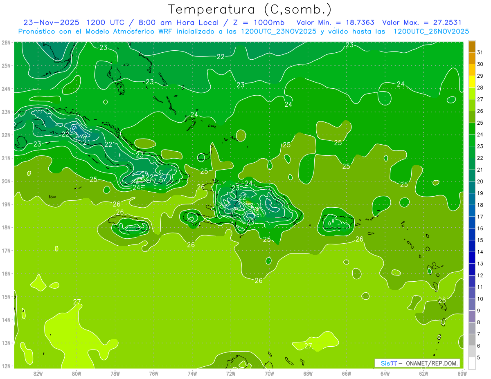491x379 pixels.
Task: Click the legend value 15
Action: [480, 240]
